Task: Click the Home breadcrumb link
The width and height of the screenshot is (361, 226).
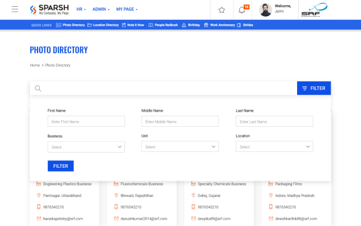Action: 35,65
